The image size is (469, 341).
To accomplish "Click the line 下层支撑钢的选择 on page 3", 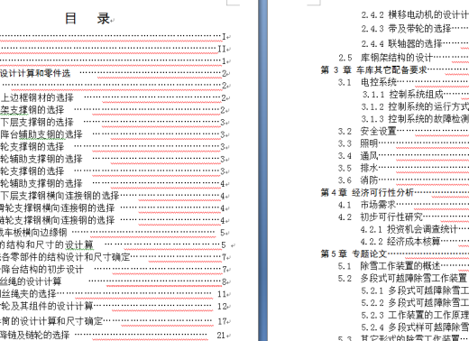I will pos(37,122).
